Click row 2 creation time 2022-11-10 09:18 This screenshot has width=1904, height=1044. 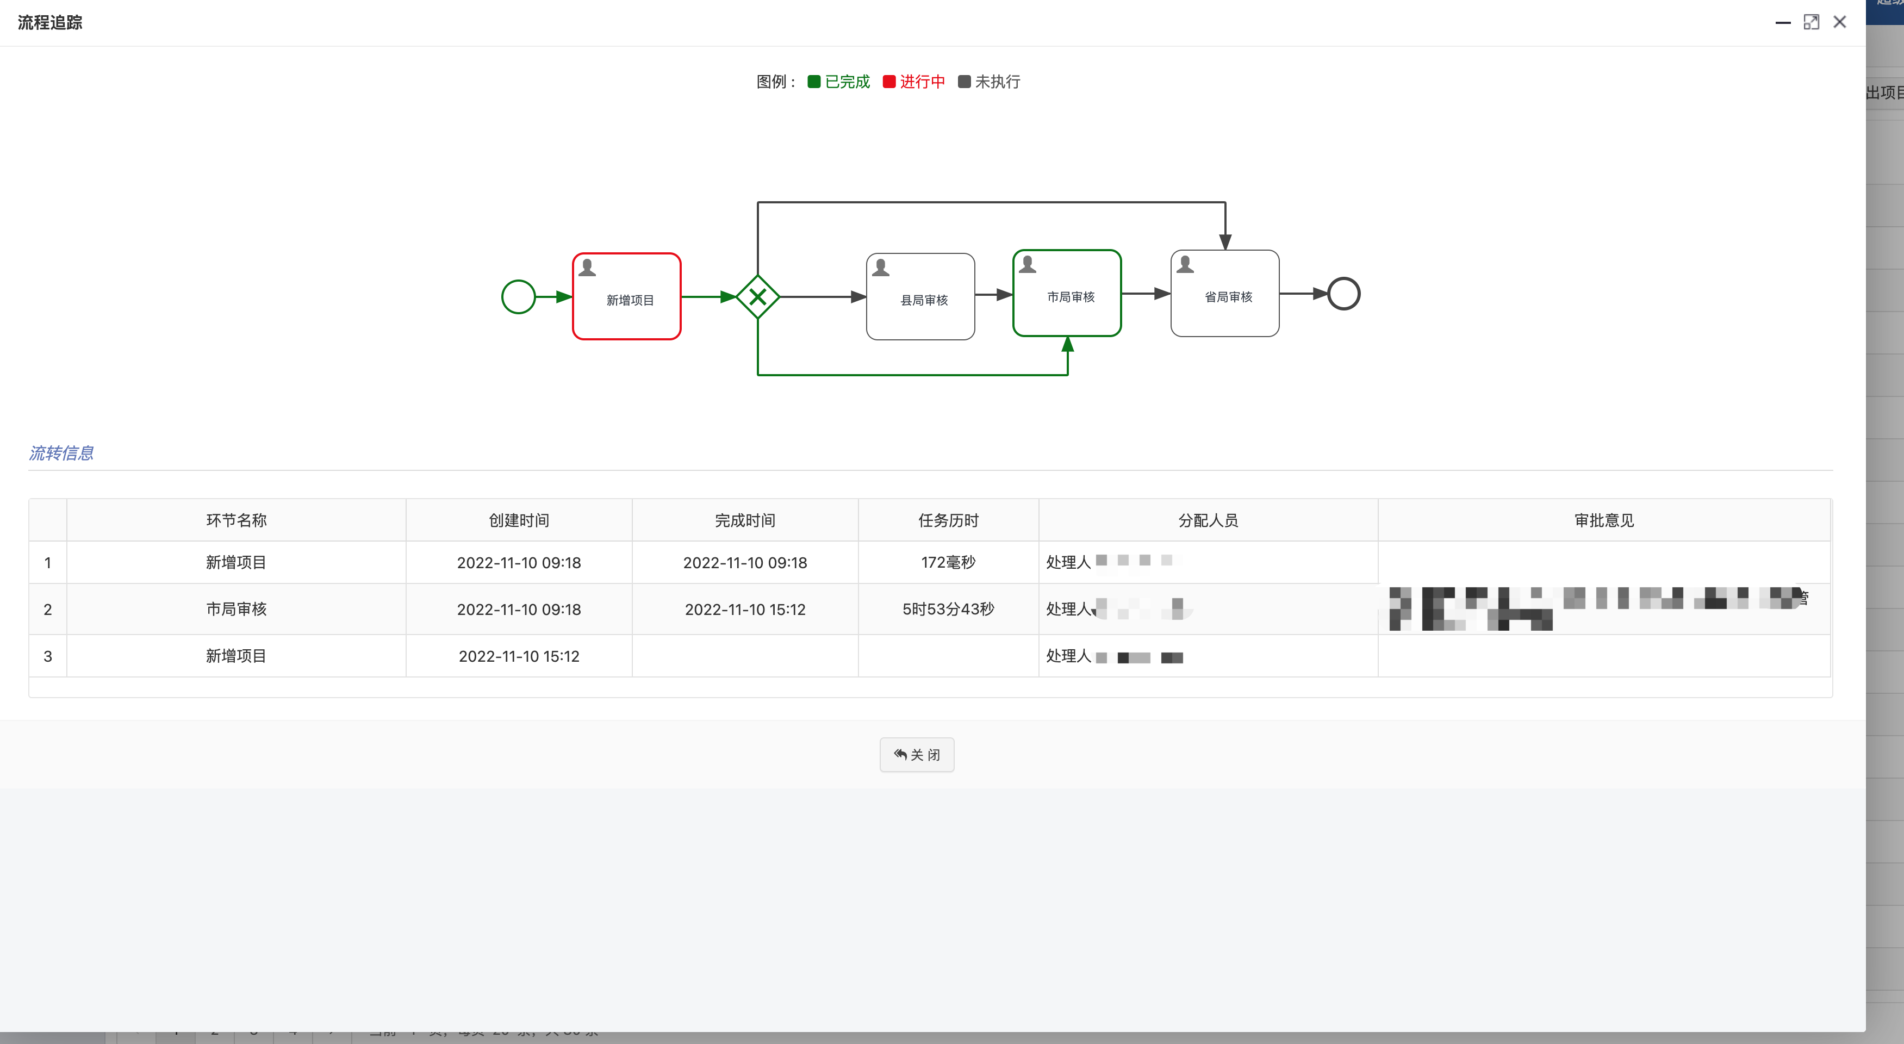(x=519, y=608)
